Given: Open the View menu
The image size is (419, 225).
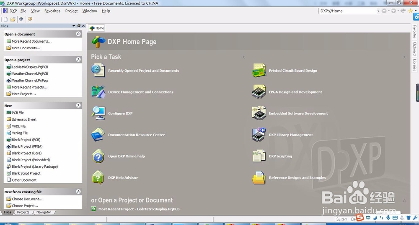Looking at the screenshot, I should (x=35, y=11).
